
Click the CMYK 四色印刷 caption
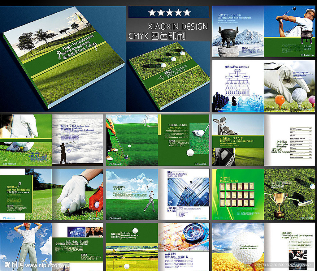pos(157,36)
